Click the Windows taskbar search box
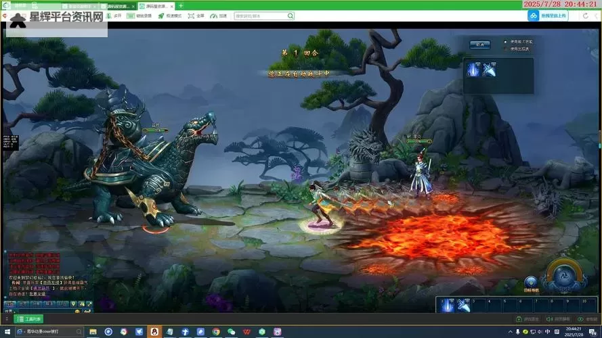 (49, 331)
